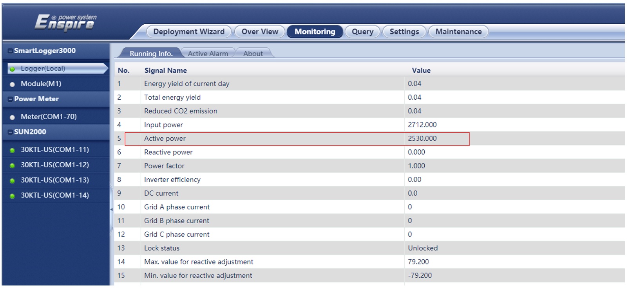Open the Maintenance tab

[458, 32]
